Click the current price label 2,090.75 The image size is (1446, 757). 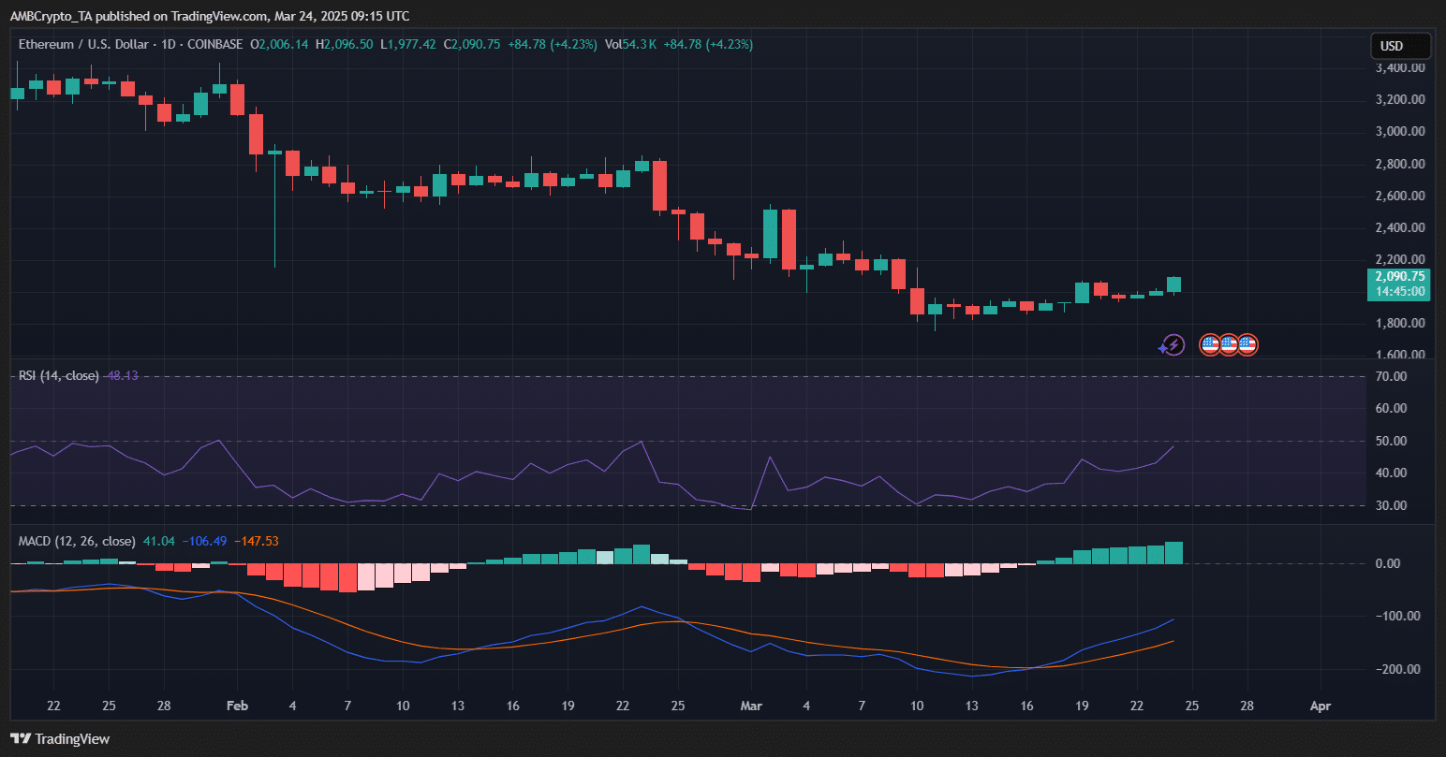tap(1397, 276)
